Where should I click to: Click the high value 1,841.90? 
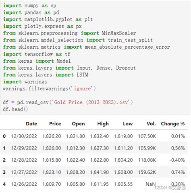(100, 172)
